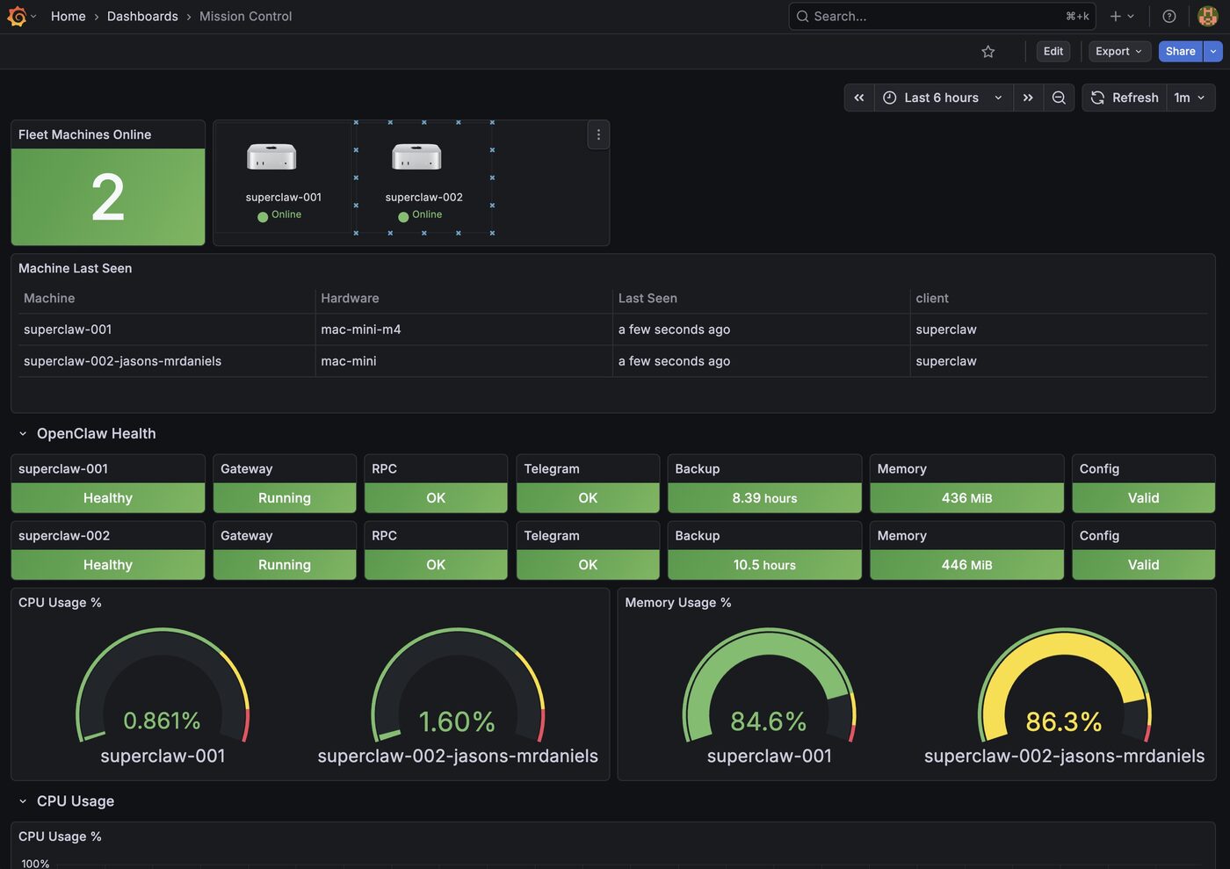The image size is (1230, 869).
Task: Open the machine panel three-dot menu
Action: [x=598, y=134]
